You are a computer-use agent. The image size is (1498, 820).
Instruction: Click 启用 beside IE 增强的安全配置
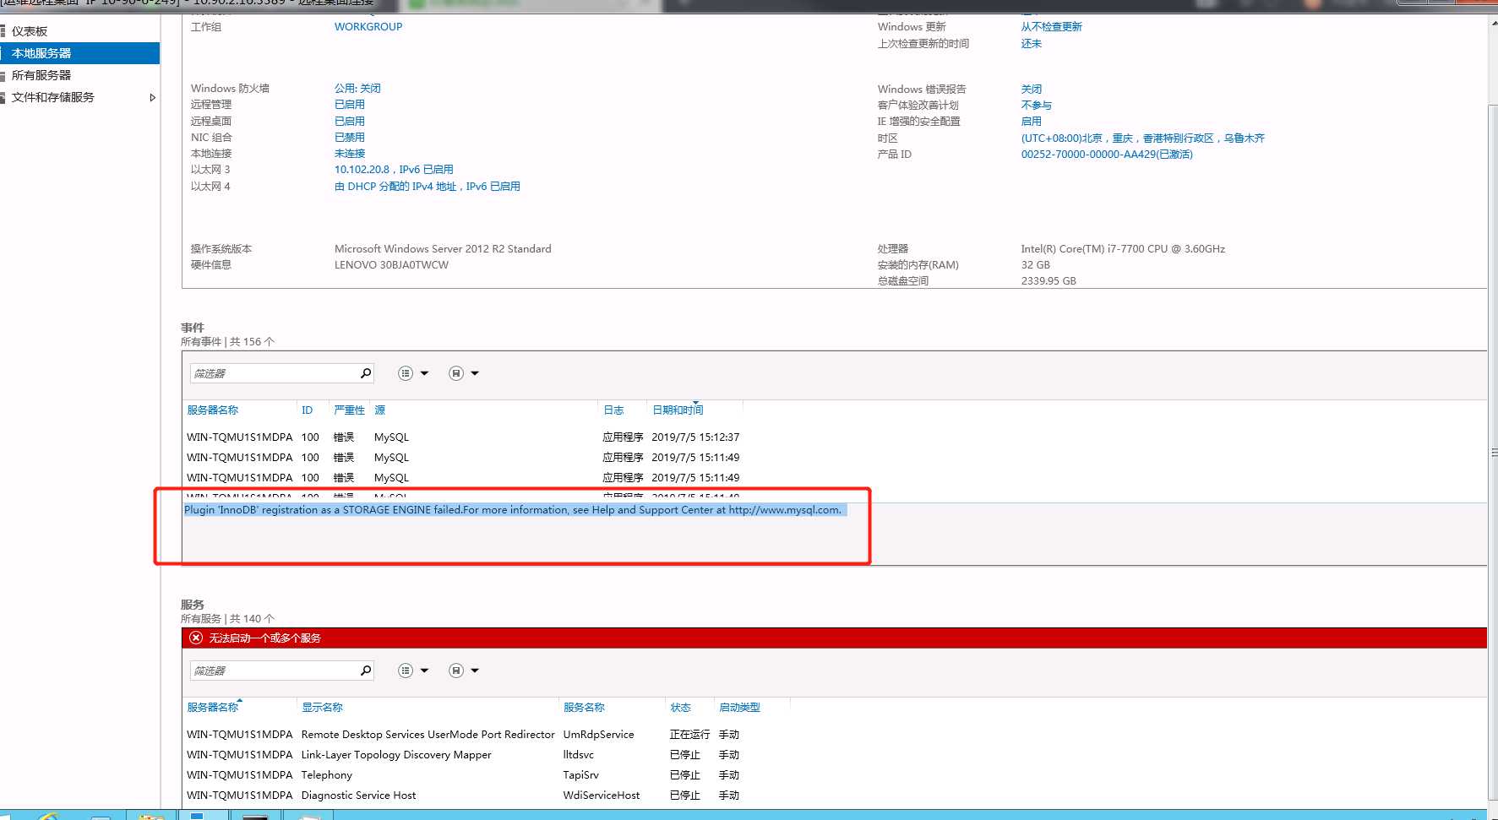pyautogui.click(x=1031, y=122)
